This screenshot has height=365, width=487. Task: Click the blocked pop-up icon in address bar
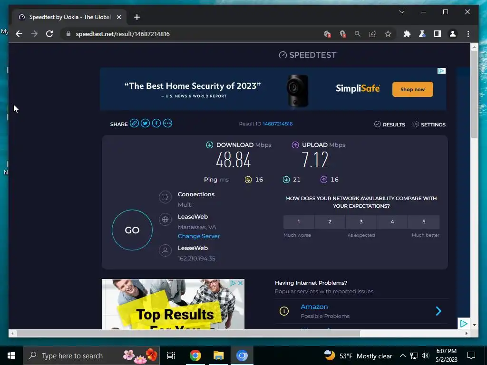342,34
